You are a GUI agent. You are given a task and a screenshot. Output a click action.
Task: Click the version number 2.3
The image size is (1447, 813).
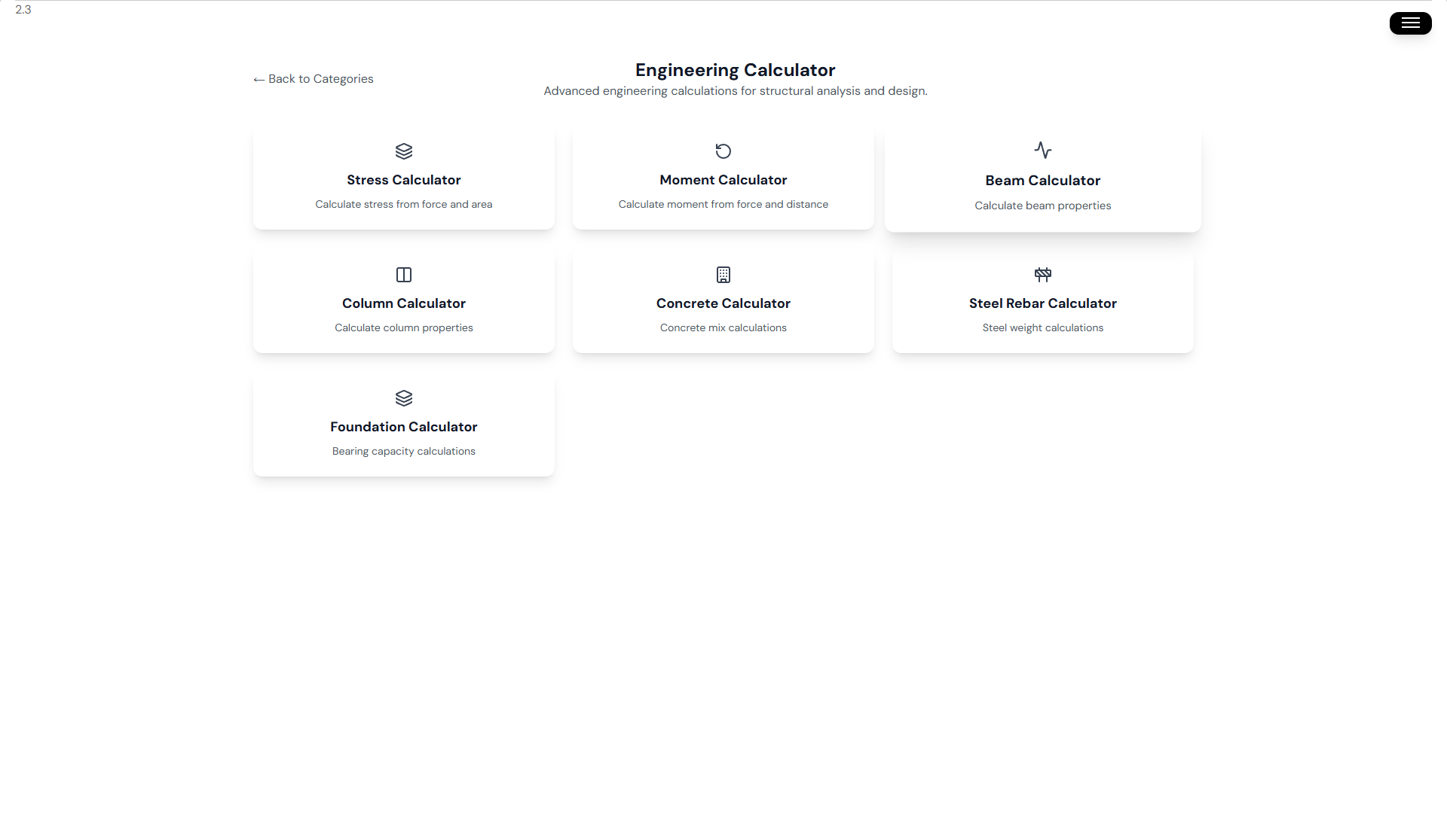pos(23,10)
